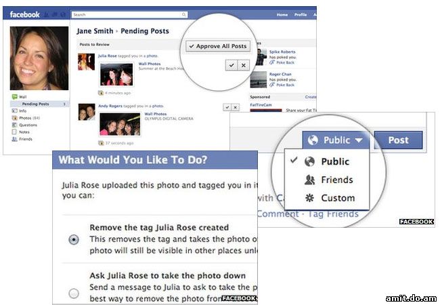Image resolution: width=440 pixels, height=305 pixels.
Task: Open Profile in the top navigation
Action: [301, 15]
